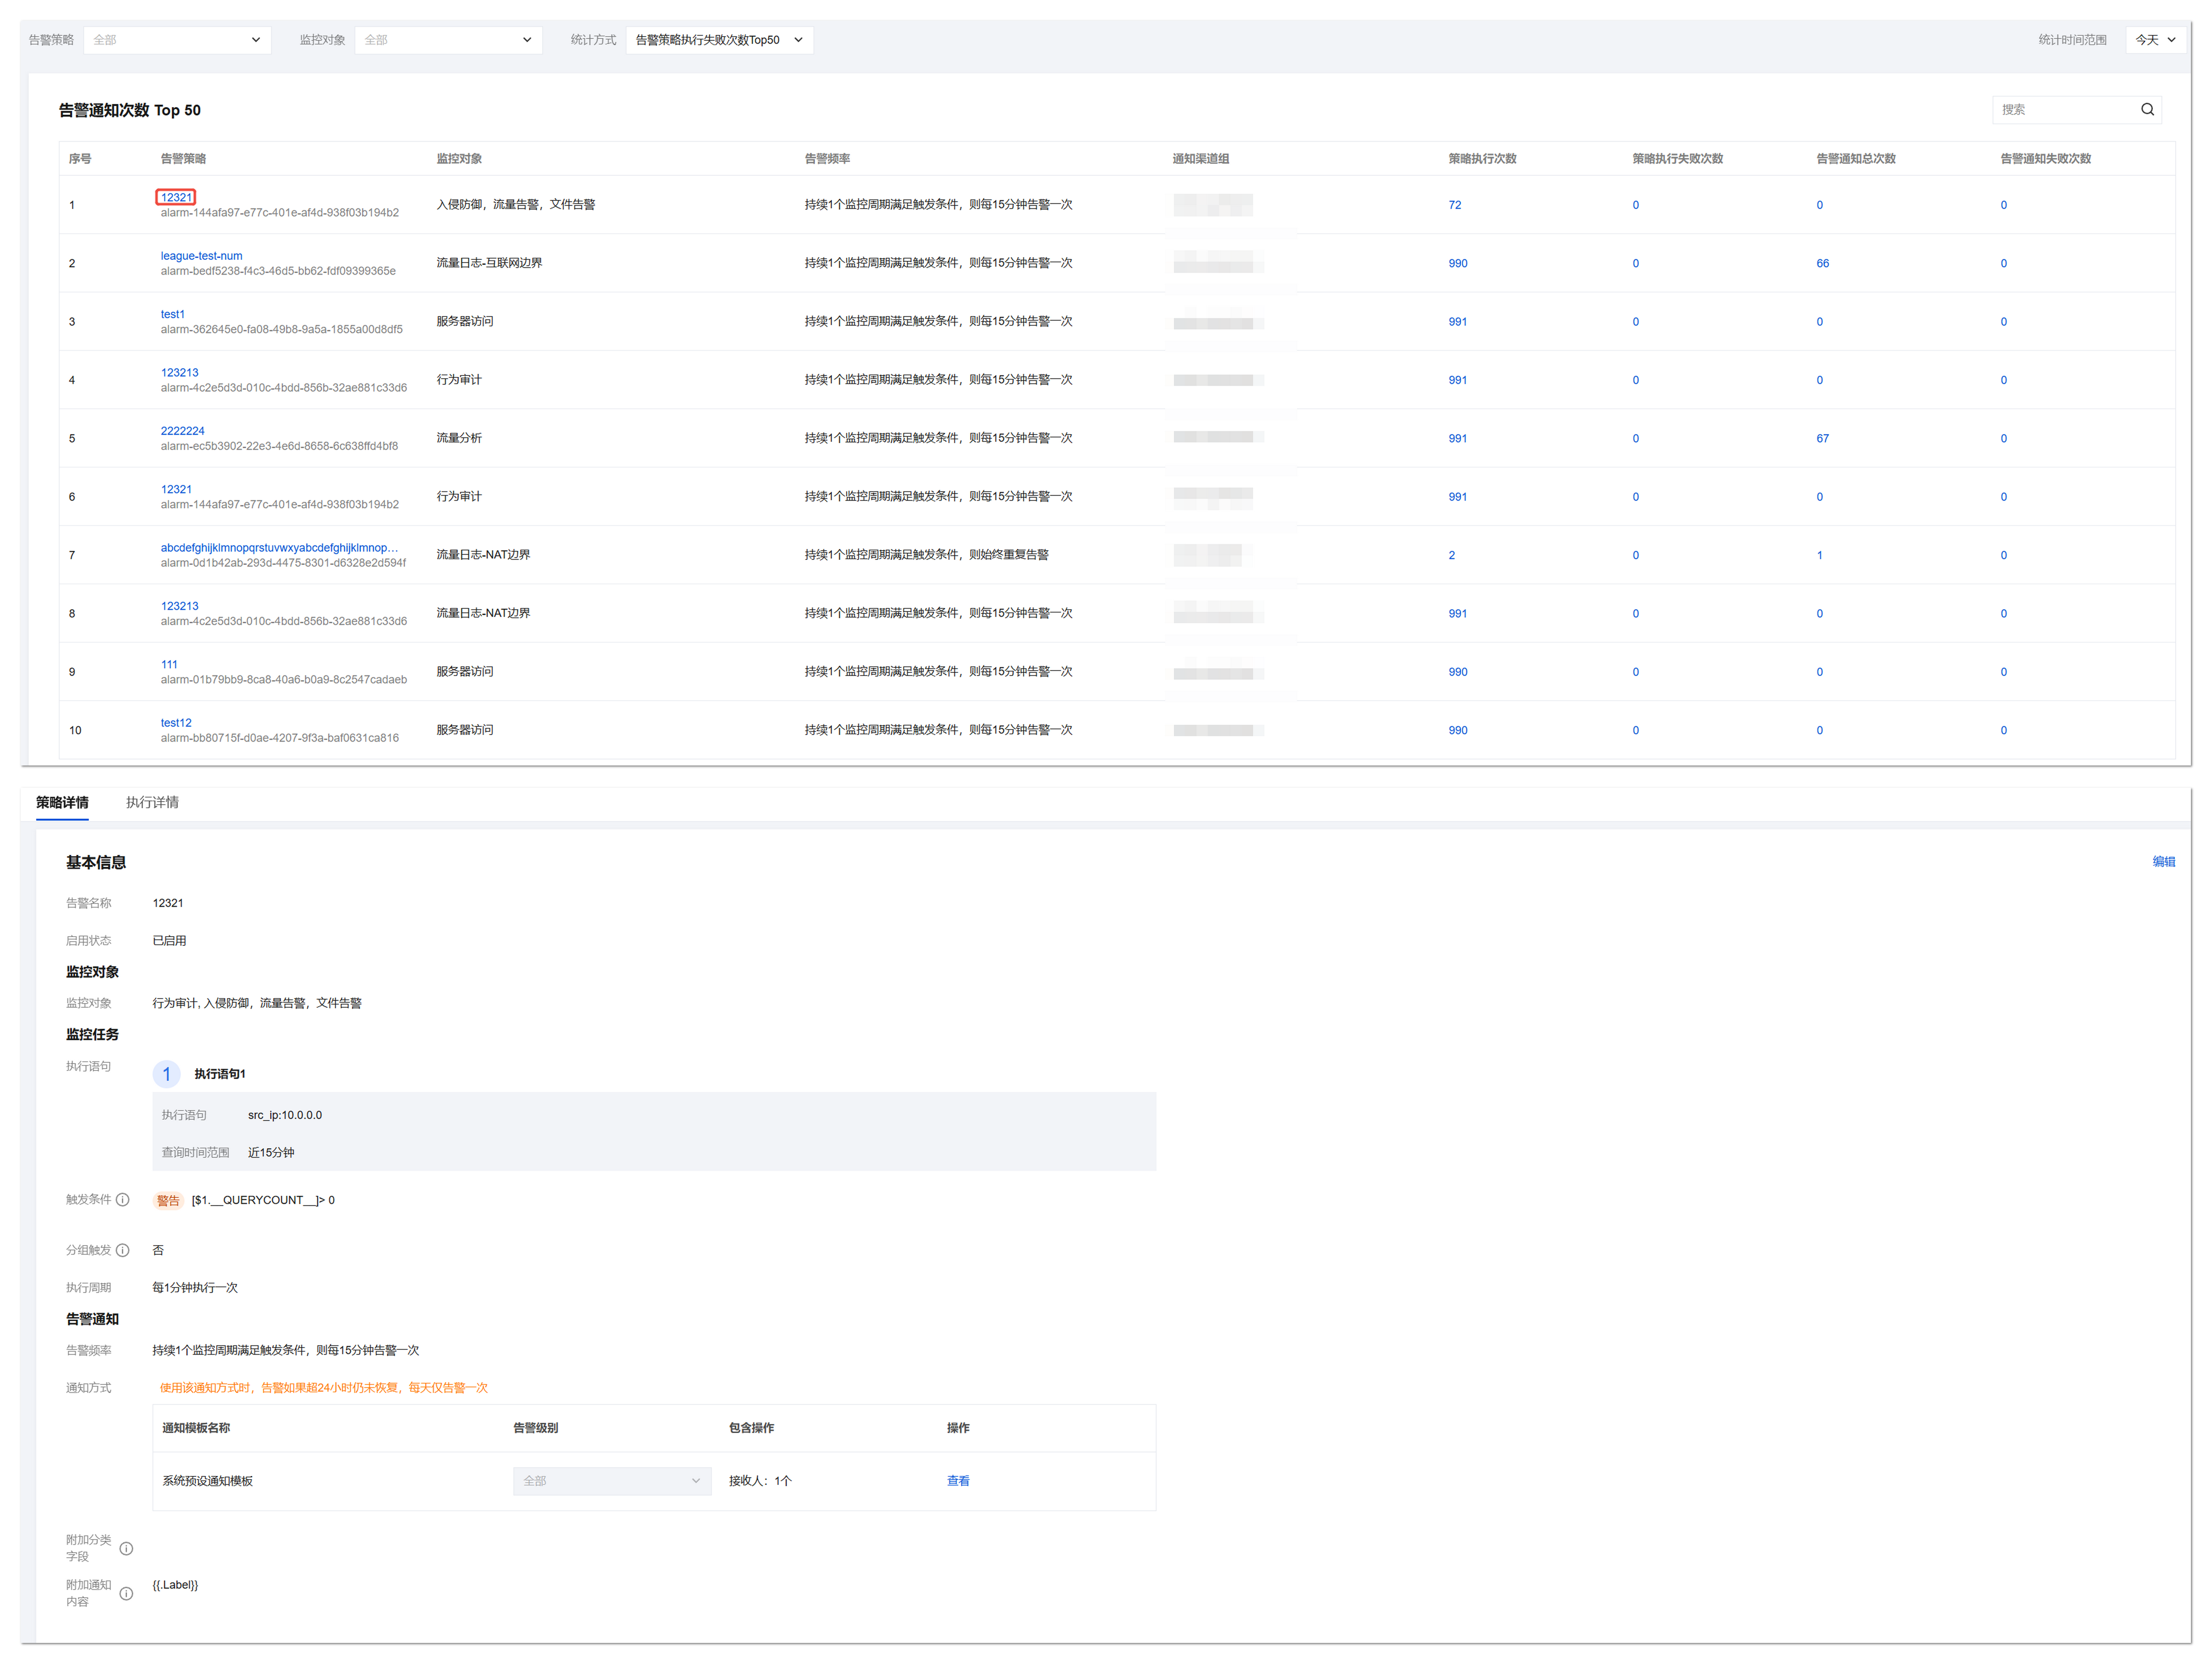Click info icon beside 触发条件
This screenshot has height=1664, width=2212.
click(x=123, y=1200)
